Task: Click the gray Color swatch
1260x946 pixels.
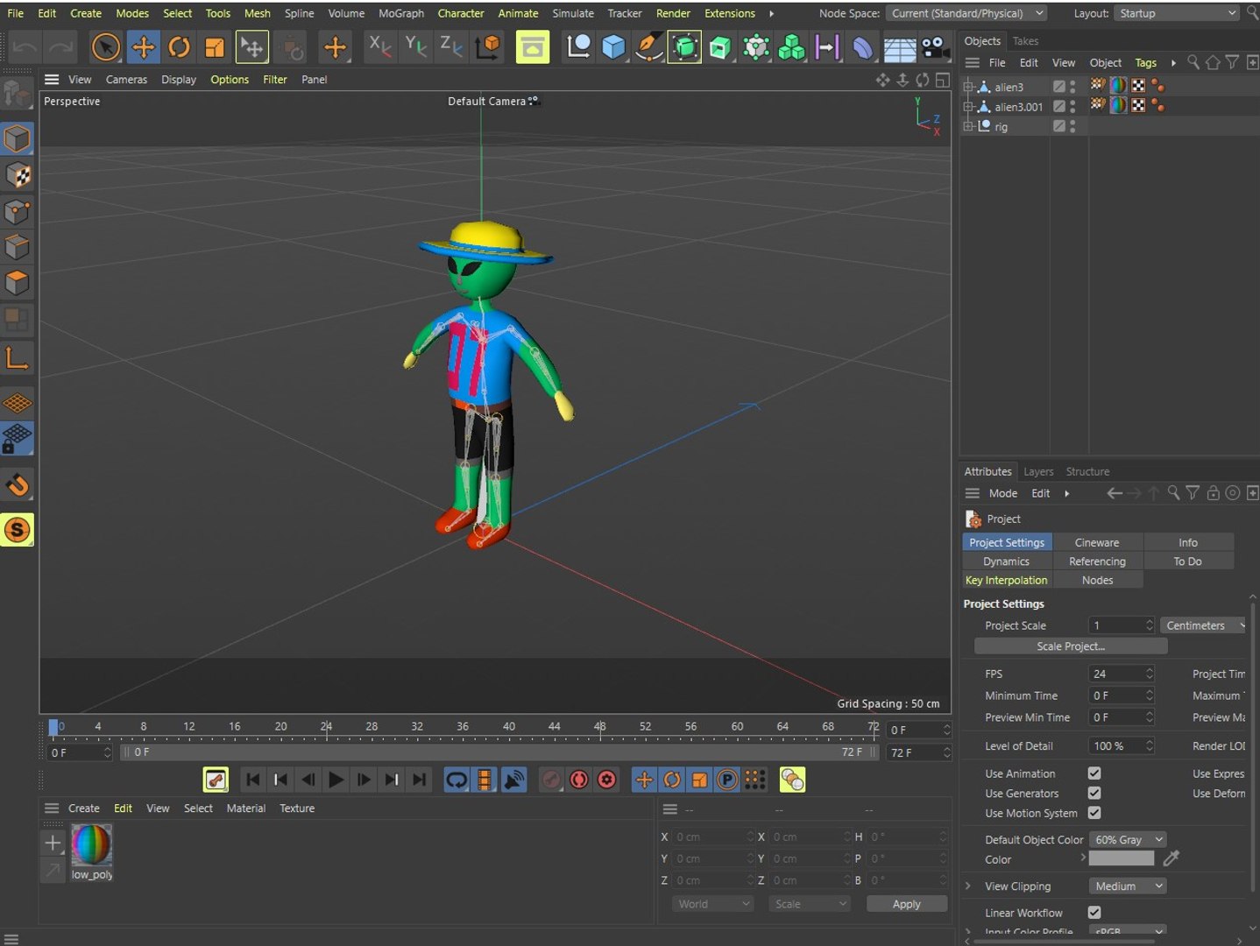Action: [x=1122, y=859]
